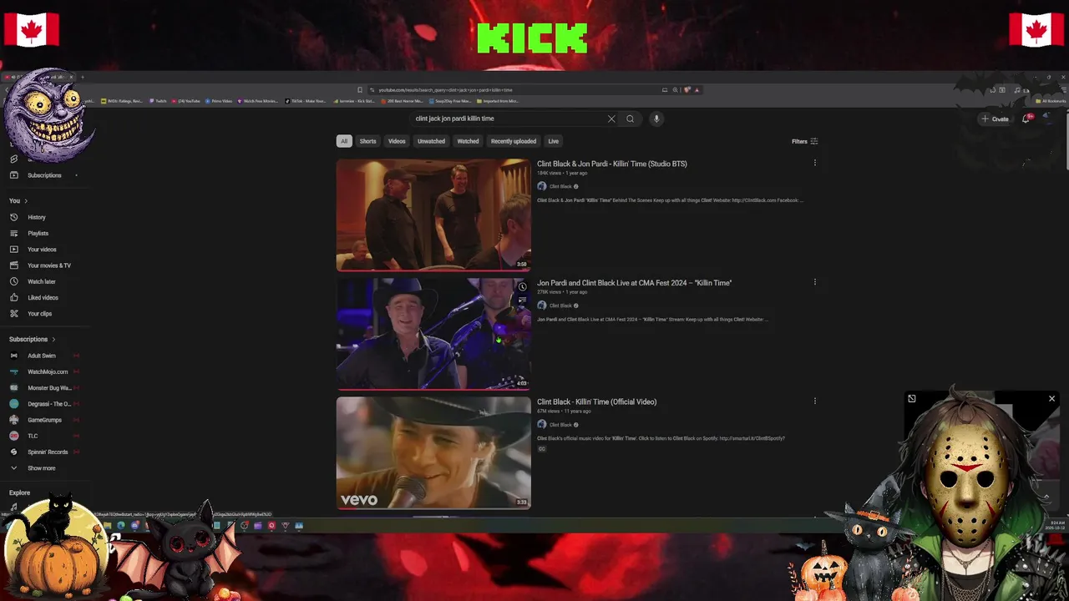The height and width of the screenshot is (601, 1069).
Task: Click the zoom magnifier in address bar
Action: point(675,90)
